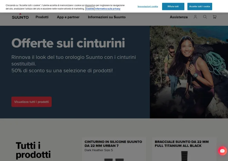Open Impostazioni cookie link
This screenshot has width=228, height=161.
click(148, 6)
